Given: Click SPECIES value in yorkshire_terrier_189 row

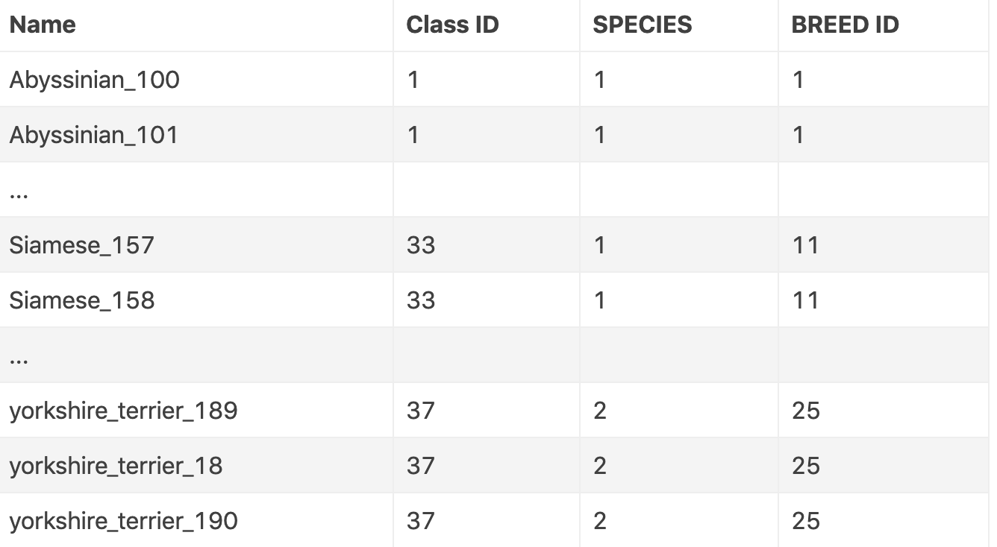Looking at the screenshot, I should (x=600, y=411).
